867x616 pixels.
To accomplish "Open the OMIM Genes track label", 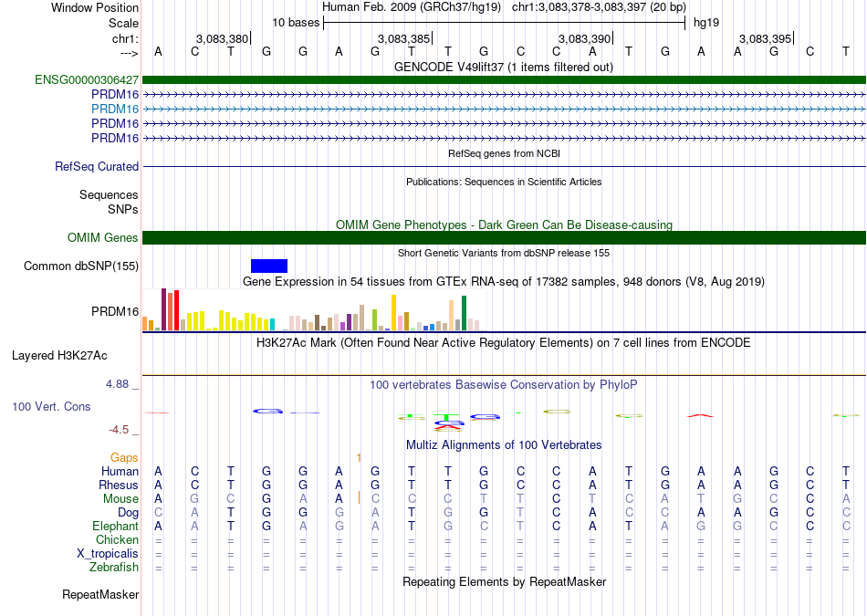I will (103, 238).
